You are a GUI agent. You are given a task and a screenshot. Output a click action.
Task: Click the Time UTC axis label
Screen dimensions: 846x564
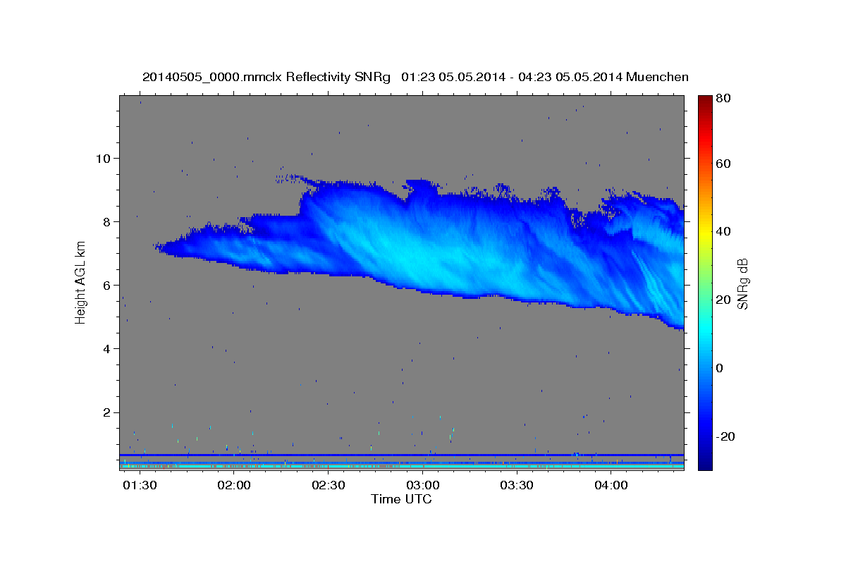pos(401,499)
